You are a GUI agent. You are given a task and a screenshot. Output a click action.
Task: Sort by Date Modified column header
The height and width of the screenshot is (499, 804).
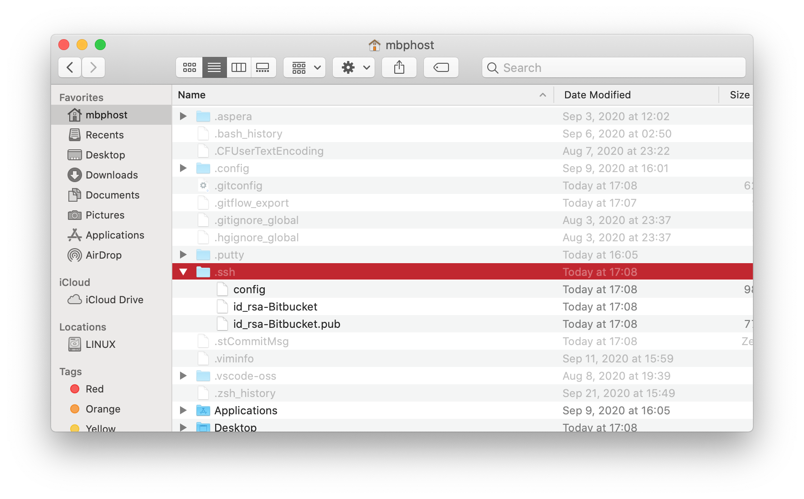tap(597, 95)
